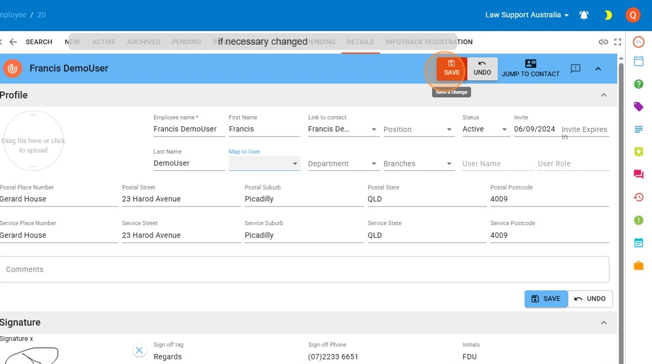Image resolution: width=652 pixels, height=364 pixels.
Task: Open the Status dropdown showing Active
Action: 486,129
